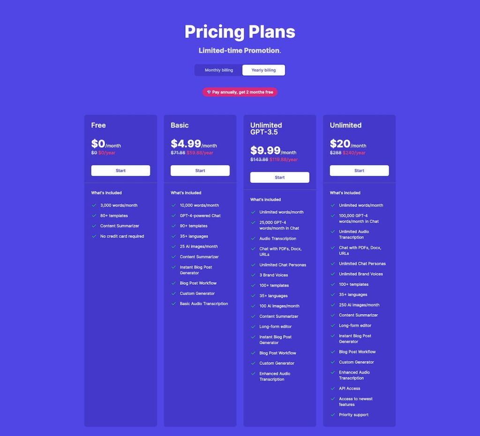Click the checkmark beside No credit card required

(x=95, y=236)
